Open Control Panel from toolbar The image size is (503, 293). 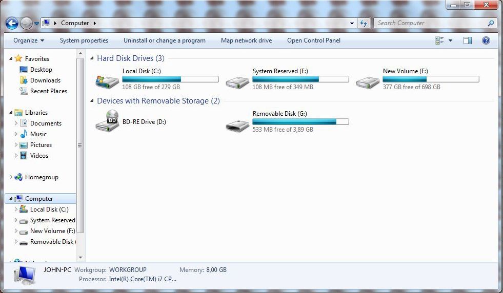point(314,40)
